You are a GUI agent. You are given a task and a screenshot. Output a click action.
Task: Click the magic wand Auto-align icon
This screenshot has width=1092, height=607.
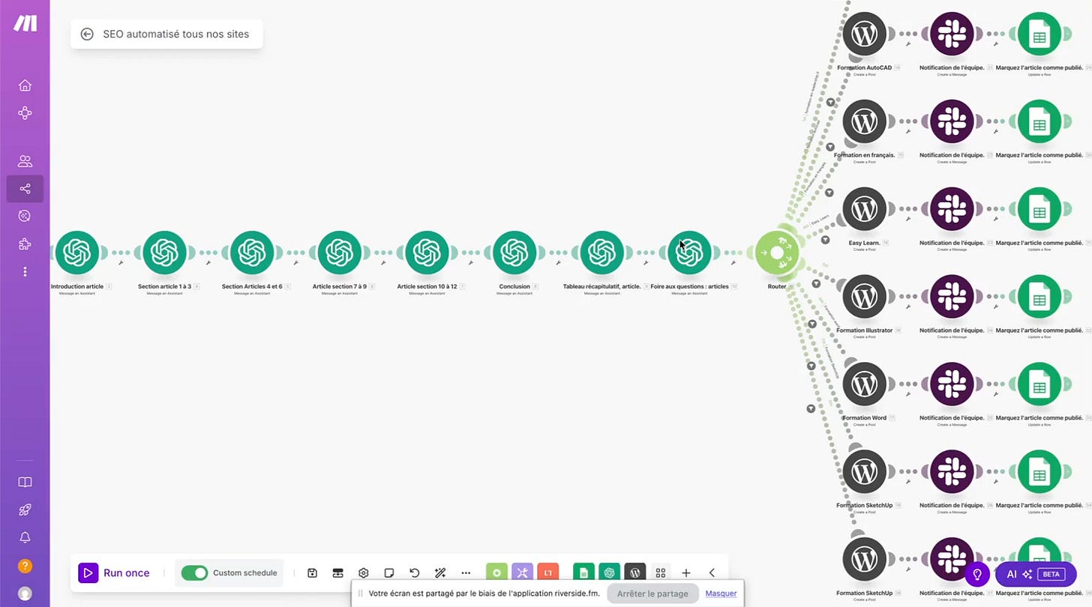click(x=440, y=573)
